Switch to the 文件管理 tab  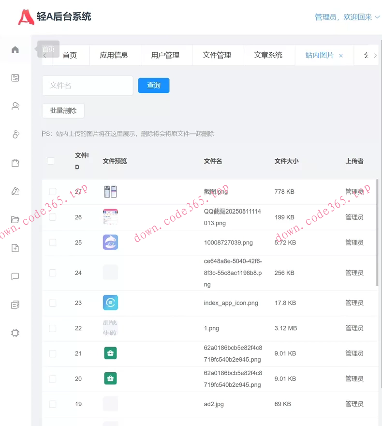click(x=217, y=55)
